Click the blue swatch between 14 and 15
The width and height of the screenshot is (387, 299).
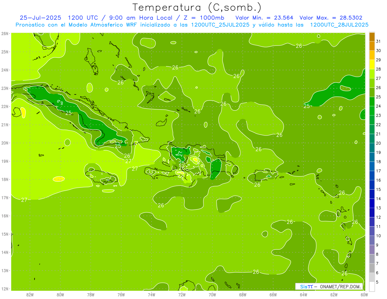(372, 194)
